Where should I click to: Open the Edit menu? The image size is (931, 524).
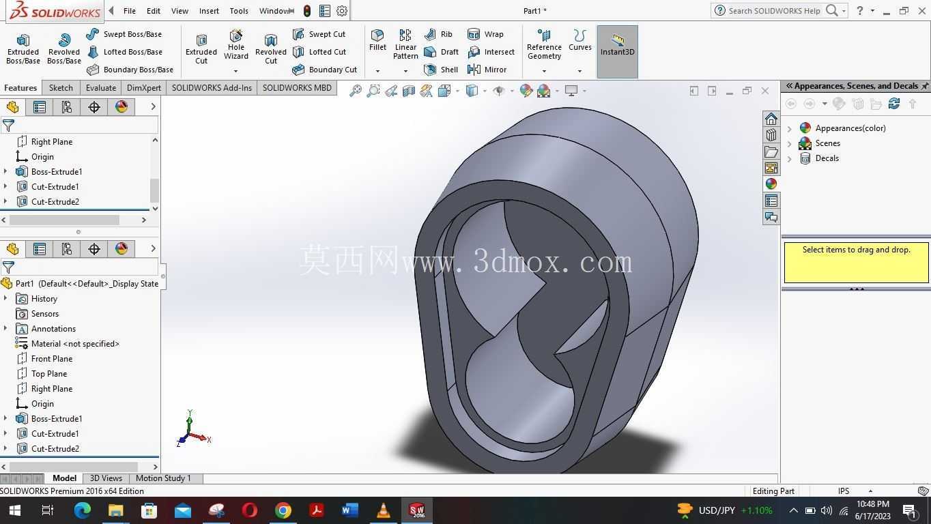coord(154,11)
